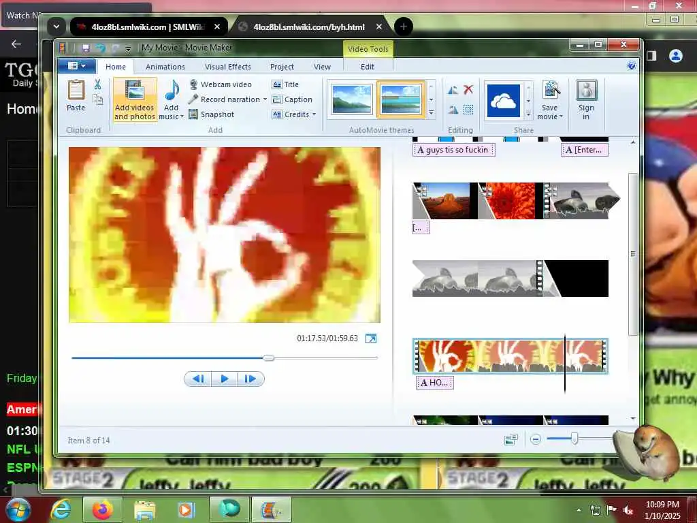
Task: Select the highlighted second AutoMovie theme
Action: coord(400,99)
